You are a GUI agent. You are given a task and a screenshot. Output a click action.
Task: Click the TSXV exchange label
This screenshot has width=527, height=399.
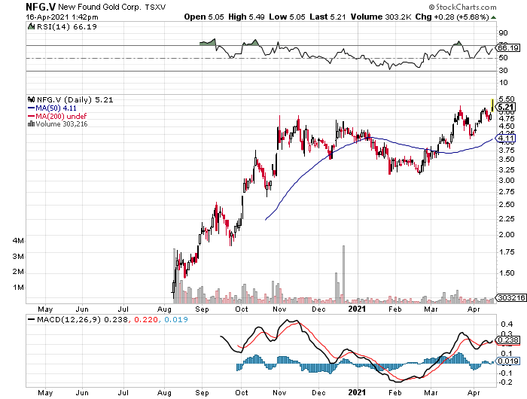[155, 7]
